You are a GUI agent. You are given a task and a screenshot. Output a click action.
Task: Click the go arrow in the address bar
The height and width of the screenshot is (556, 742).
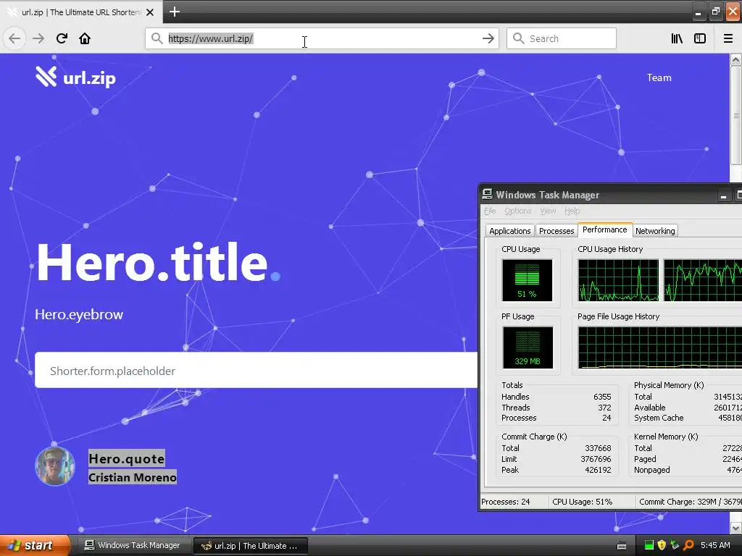click(488, 39)
